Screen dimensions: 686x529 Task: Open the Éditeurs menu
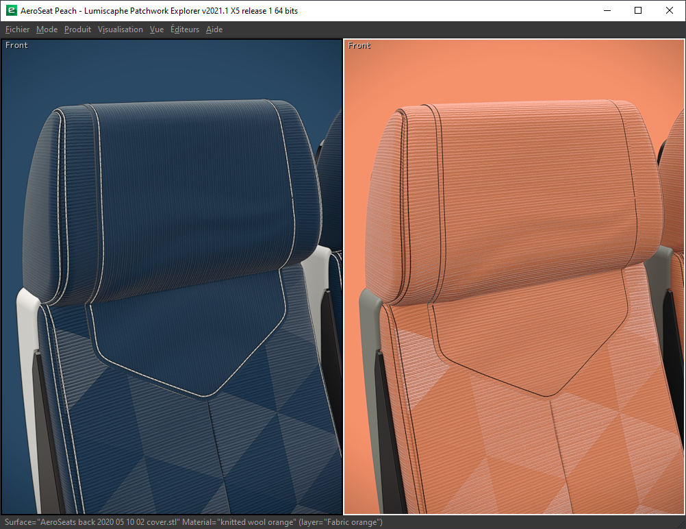pos(184,29)
